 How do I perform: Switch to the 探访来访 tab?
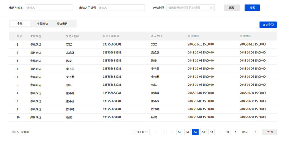click(62, 24)
